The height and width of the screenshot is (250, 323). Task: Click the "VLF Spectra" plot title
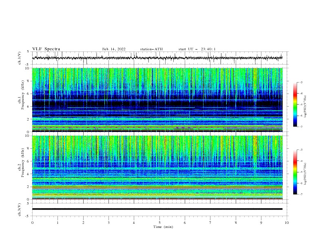pos(46,49)
